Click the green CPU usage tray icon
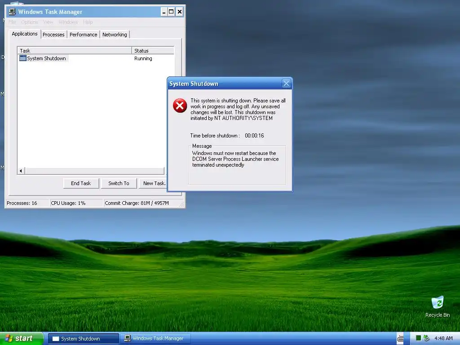The width and height of the screenshot is (460, 345). 419,338
